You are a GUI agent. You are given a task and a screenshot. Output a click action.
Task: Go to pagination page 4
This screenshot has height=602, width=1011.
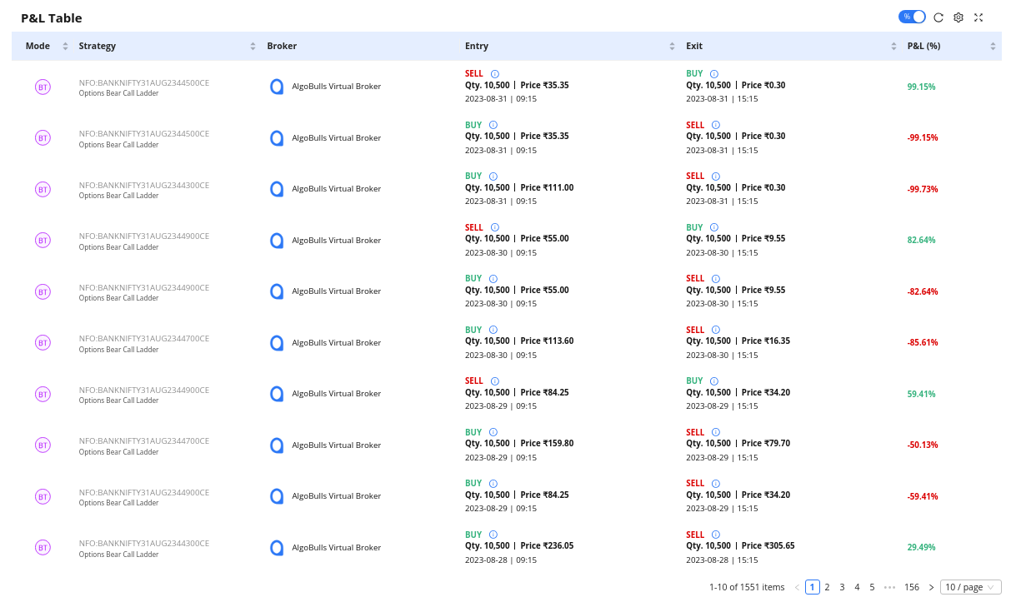pyautogui.click(x=858, y=587)
